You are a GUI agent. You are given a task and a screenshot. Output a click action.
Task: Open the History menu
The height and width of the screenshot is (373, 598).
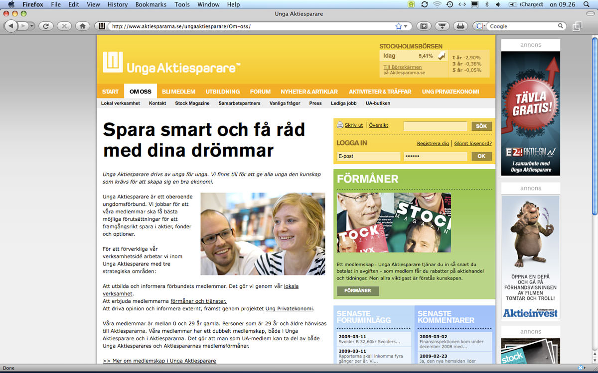pyautogui.click(x=118, y=4)
